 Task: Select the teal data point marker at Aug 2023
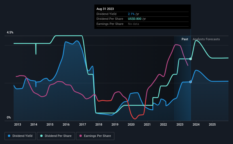(x=190, y=59)
